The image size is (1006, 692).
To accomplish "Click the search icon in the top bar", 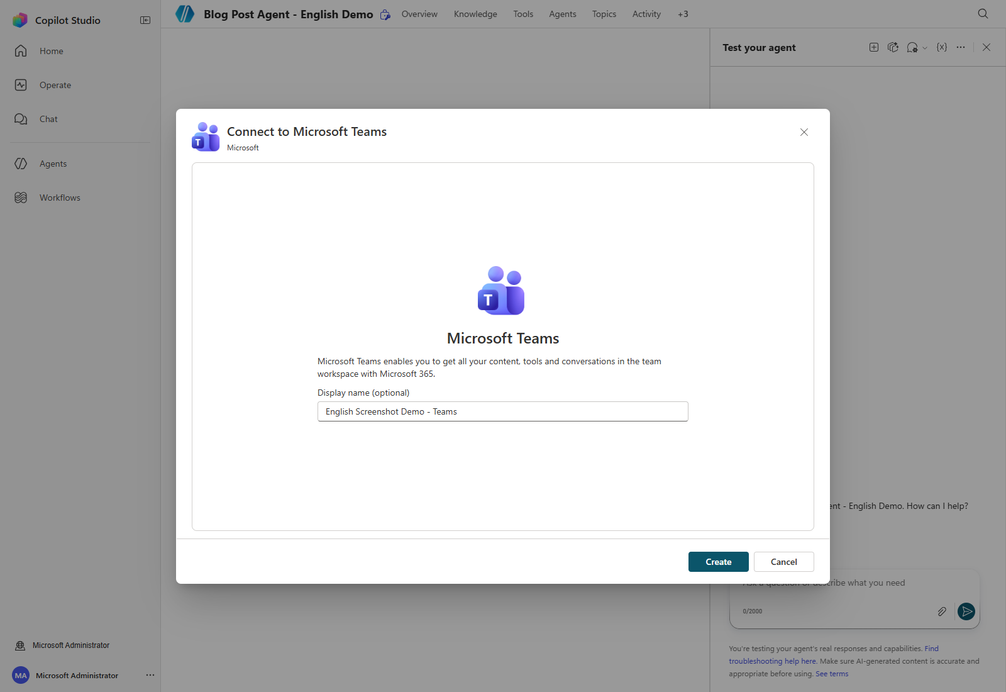I will (x=983, y=14).
